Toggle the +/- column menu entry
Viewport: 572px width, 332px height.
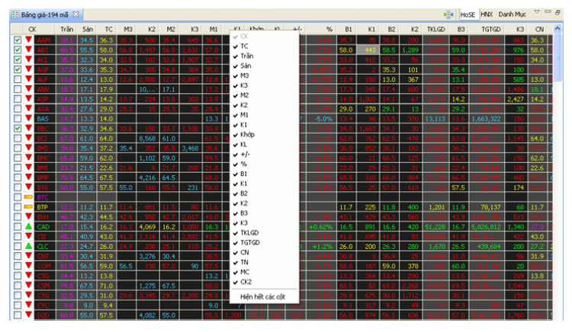(x=265, y=155)
